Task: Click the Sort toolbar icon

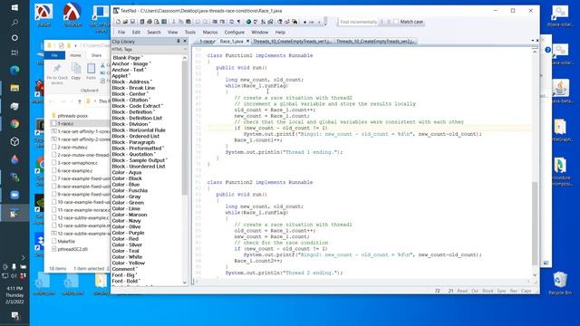Action: pyautogui.click(x=263, y=22)
